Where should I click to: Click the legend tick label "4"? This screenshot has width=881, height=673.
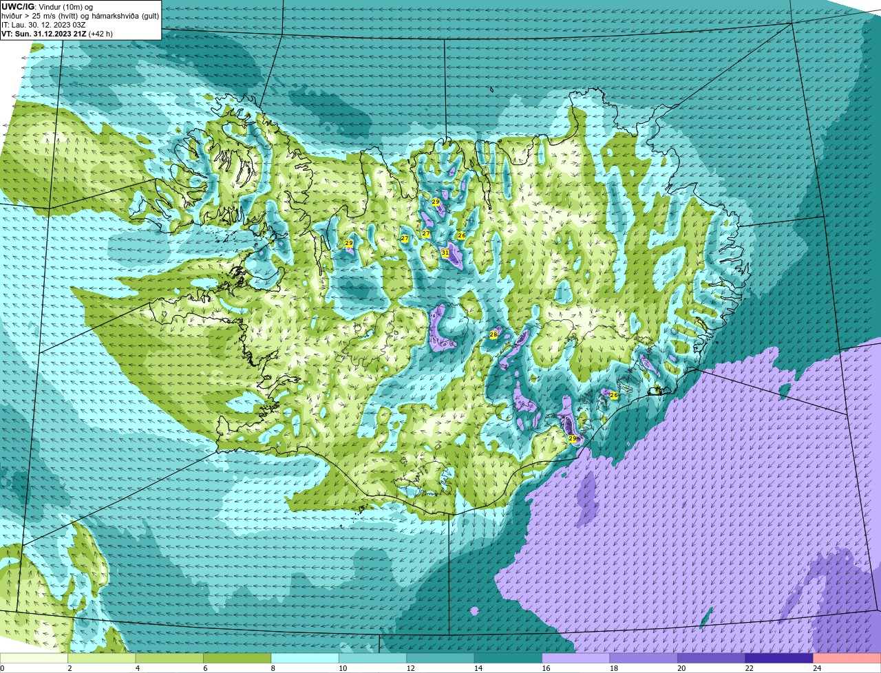(137, 668)
